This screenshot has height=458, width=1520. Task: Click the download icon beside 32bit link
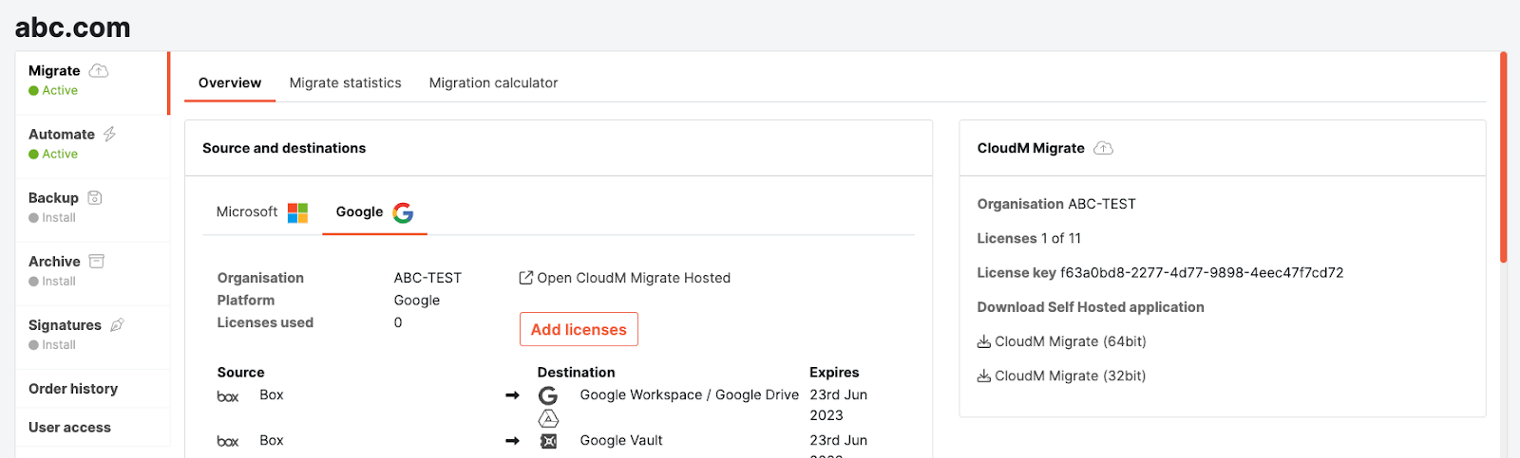click(984, 376)
